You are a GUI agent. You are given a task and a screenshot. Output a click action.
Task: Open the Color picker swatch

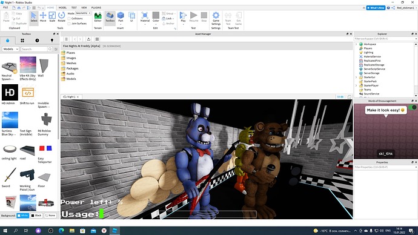pos(156,15)
